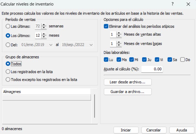Select the 'Del' date range option

coord(8,44)
